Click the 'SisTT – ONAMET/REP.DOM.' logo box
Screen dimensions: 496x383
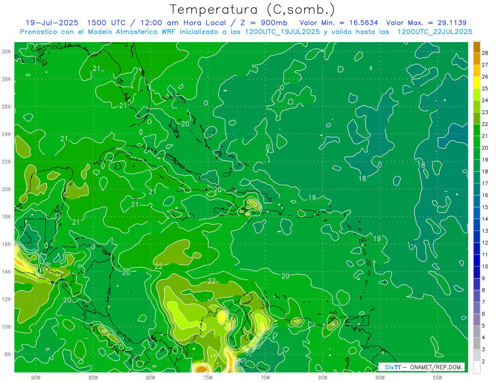pyautogui.click(x=422, y=367)
